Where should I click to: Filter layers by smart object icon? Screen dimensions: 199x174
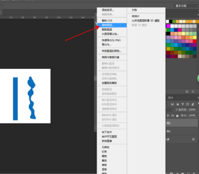[x=193, y=104]
